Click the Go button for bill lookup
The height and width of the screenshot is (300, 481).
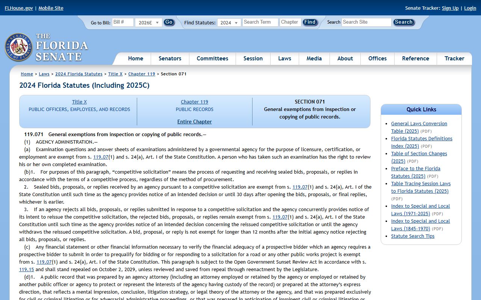pyautogui.click(x=169, y=22)
